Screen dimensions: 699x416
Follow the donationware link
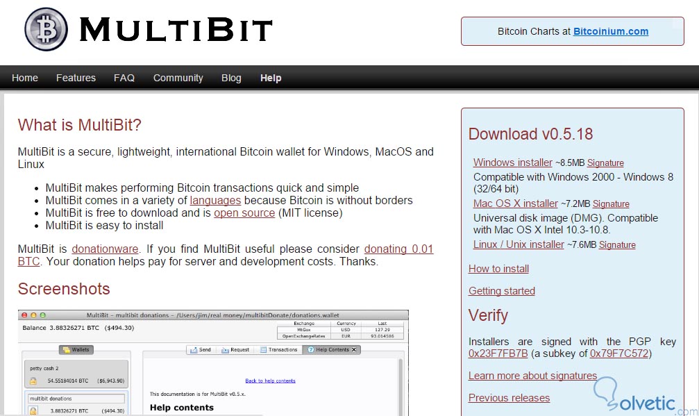106,249
